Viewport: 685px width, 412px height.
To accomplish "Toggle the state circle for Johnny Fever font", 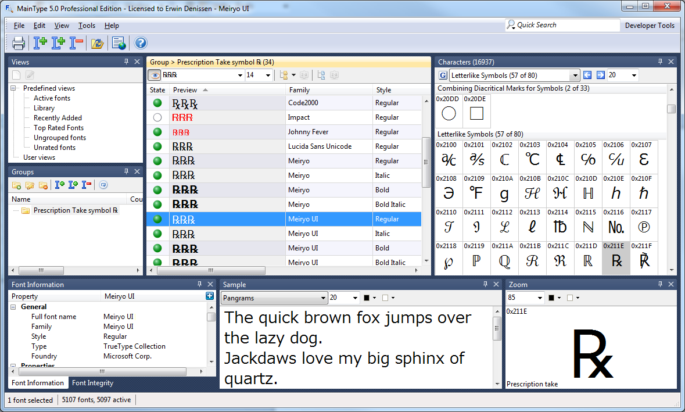I will 157,132.
